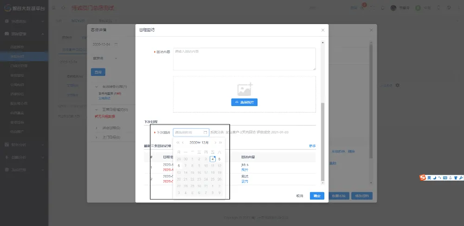Click the 取消 button in dialog
The image size is (464, 226).
(x=300, y=195)
